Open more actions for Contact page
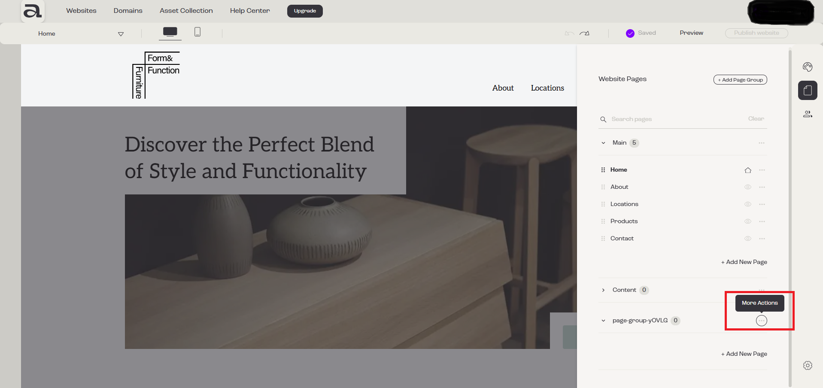 click(x=762, y=239)
